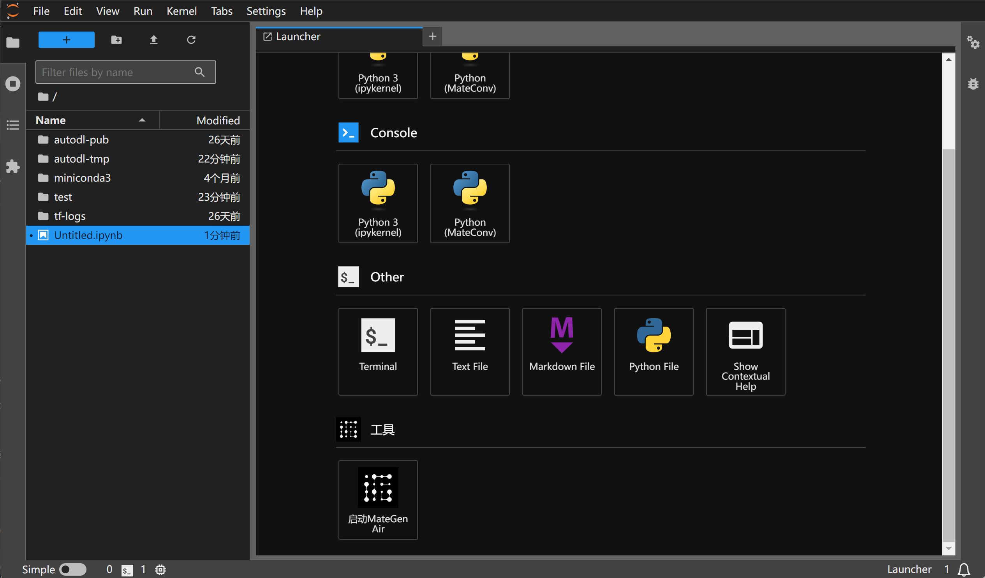Open the property inspector on the right sidebar

[974, 42]
